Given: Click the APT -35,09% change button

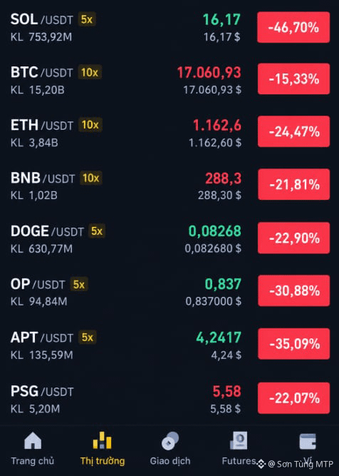Looking at the screenshot, I should pos(294,344).
